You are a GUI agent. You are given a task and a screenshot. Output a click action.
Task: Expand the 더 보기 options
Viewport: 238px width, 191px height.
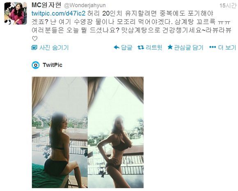click(x=227, y=48)
